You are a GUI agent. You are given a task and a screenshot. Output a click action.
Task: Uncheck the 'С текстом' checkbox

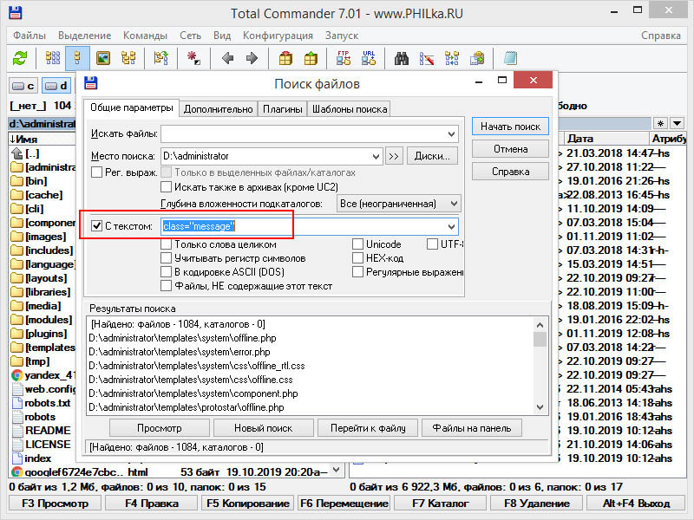coord(96,226)
